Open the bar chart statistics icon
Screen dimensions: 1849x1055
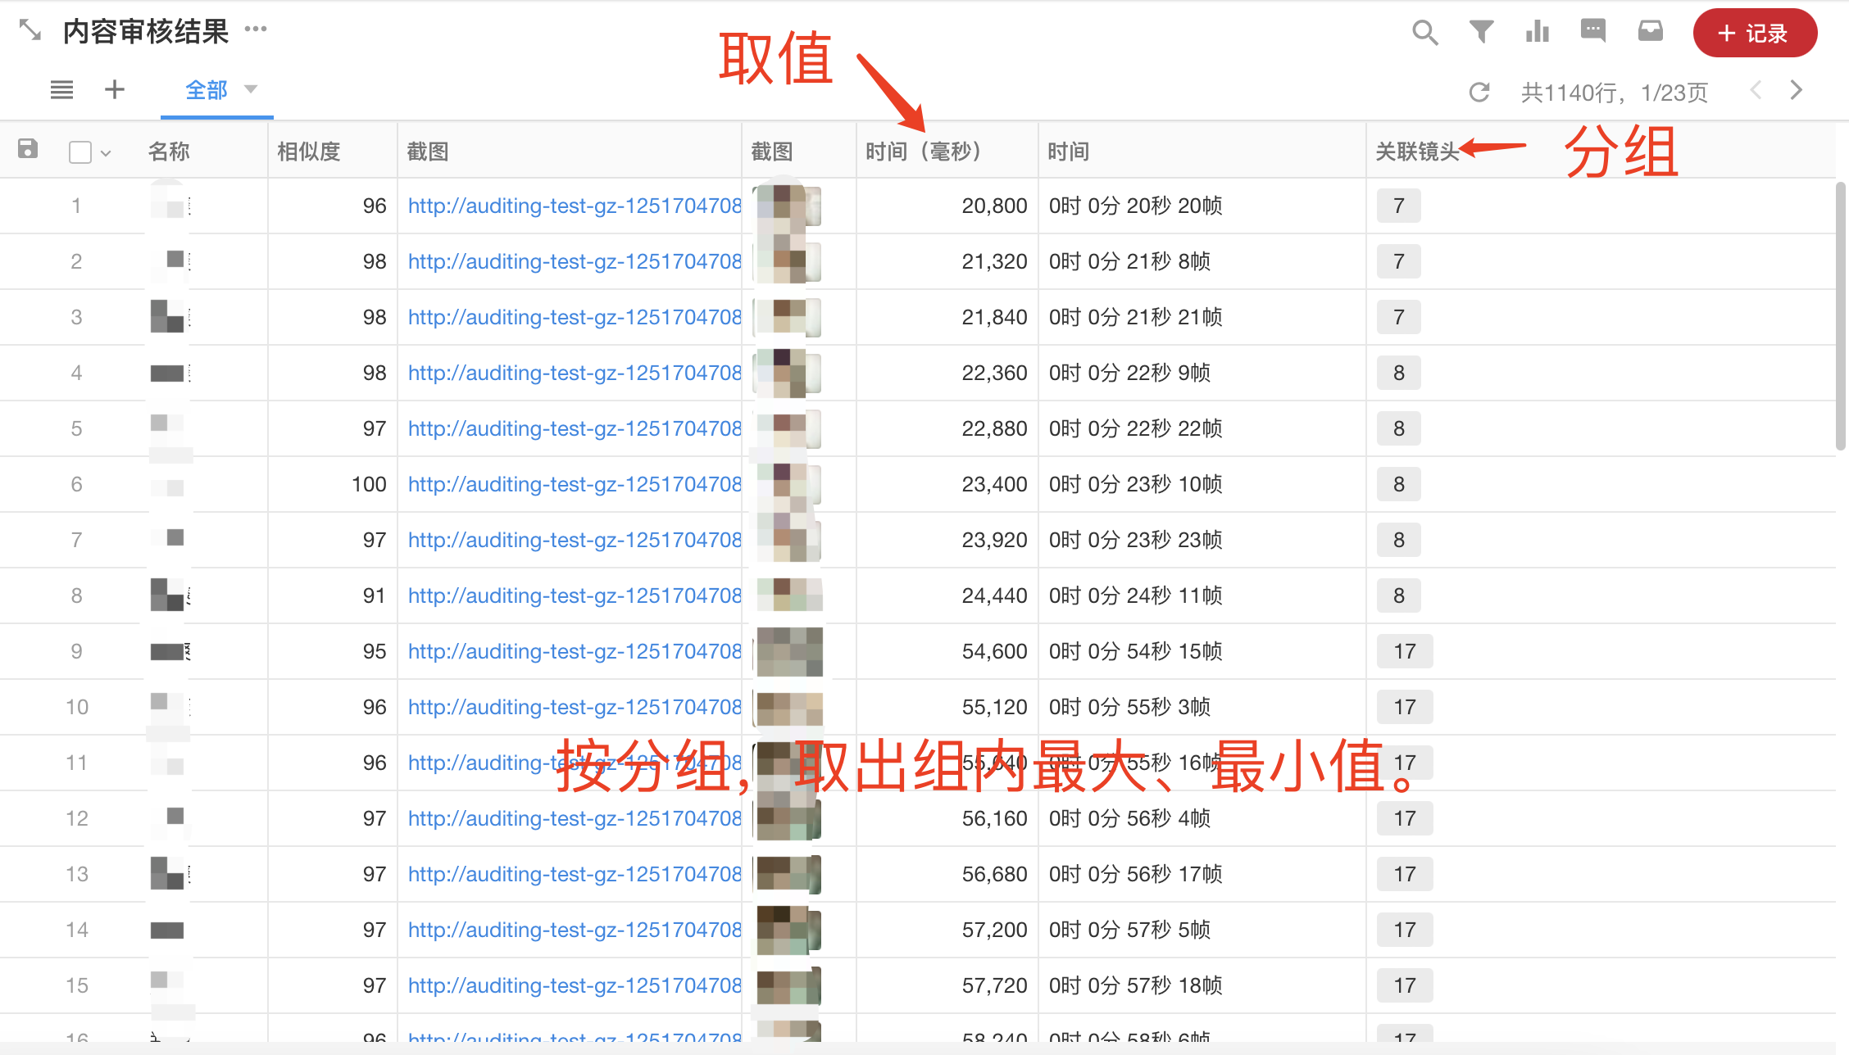pos(1537,32)
